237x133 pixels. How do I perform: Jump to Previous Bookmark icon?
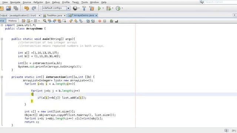click(71, 21)
